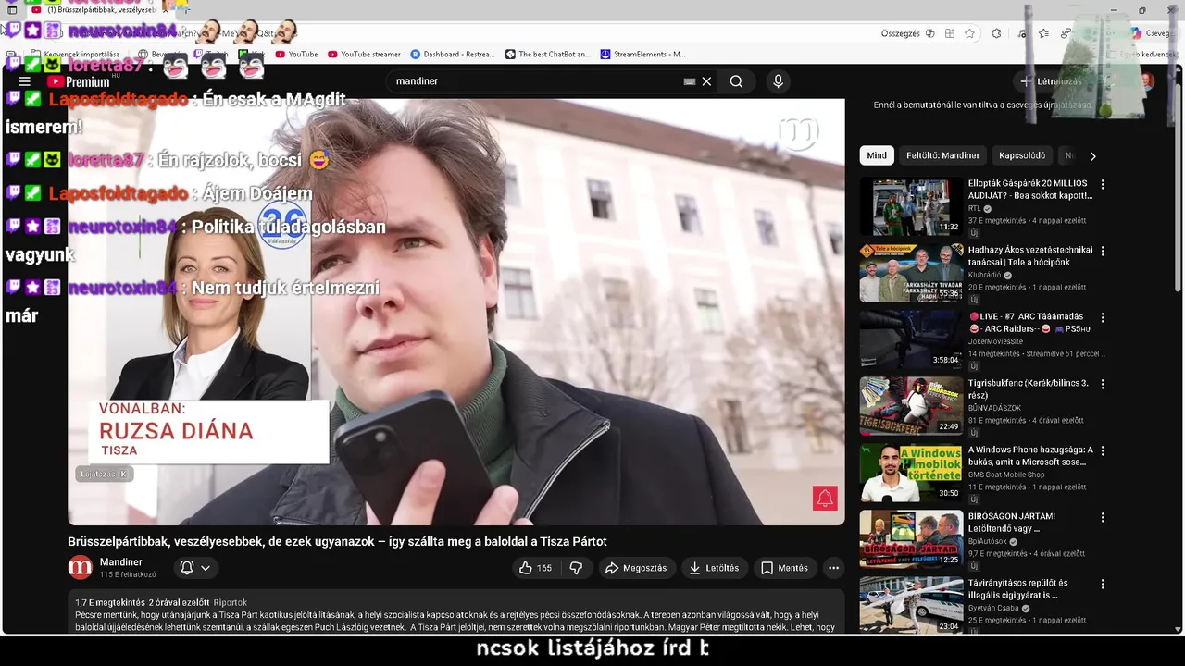This screenshot has height=666, width=1185.
Task: Open options for Windows Phone hazugsága video
Action: 1102,450
